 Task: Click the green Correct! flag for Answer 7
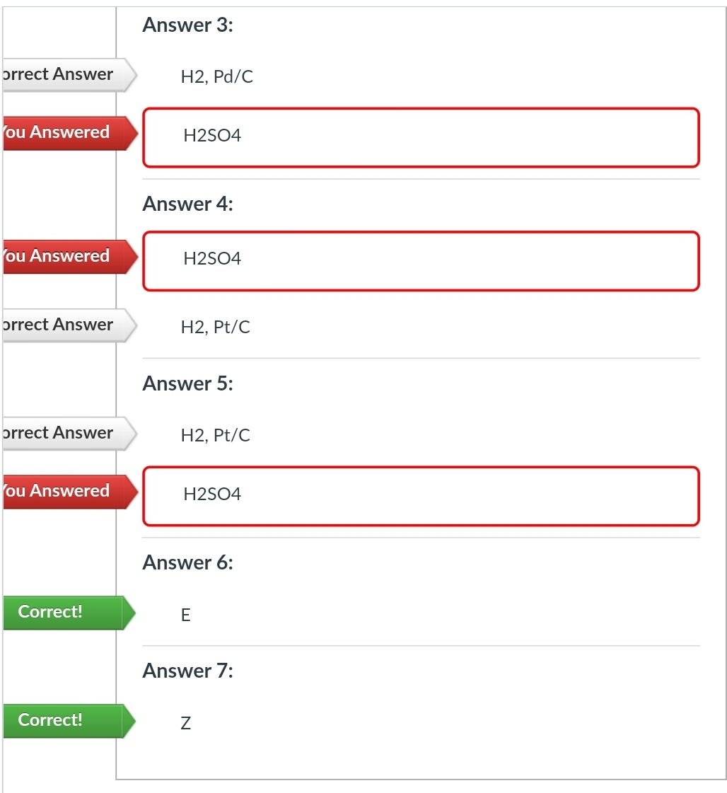coord(64,720)
